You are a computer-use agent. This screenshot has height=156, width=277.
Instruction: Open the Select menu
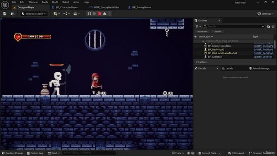click(x=65, y=2)
